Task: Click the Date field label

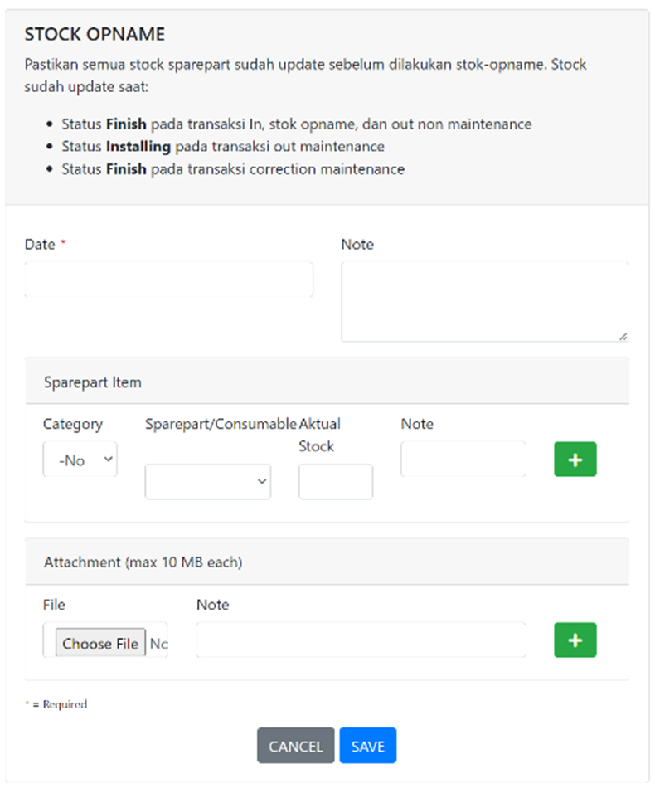Action: coord(40,245)
